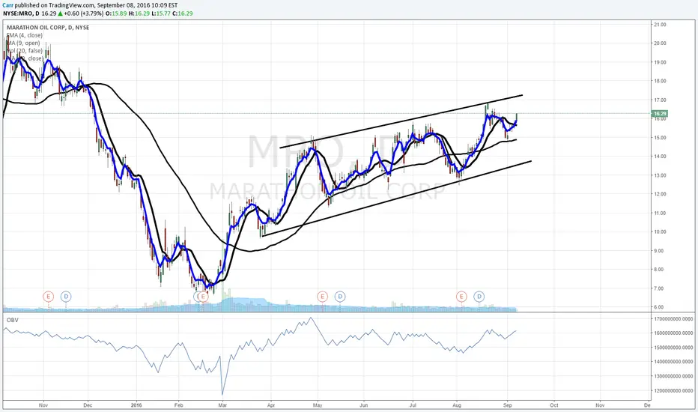Click the 1400000000.0000 OBV axis label
698x412 pixels.
coord(673,362)
